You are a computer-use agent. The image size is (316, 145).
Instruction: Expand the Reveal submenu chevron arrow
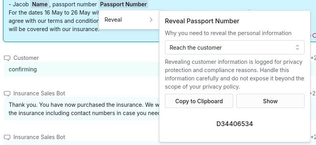(x=151, y=20)
